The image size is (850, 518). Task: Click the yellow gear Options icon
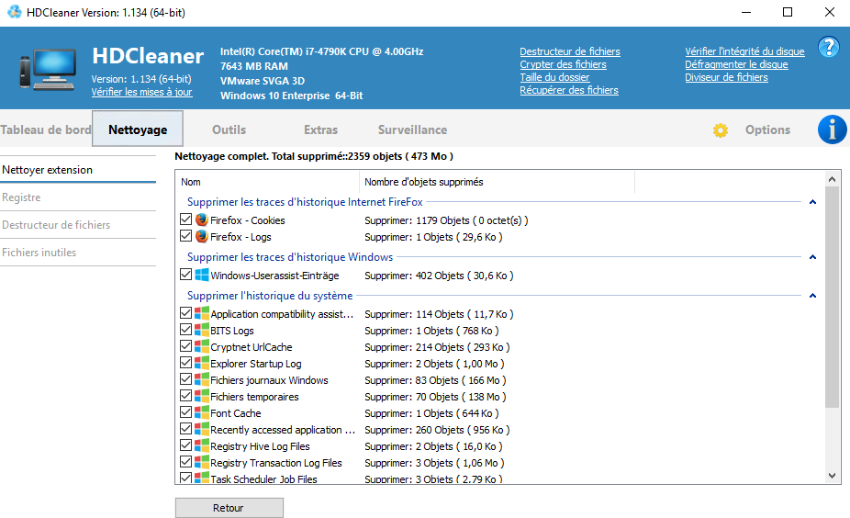pyautogui.click(x=721, y=130)
